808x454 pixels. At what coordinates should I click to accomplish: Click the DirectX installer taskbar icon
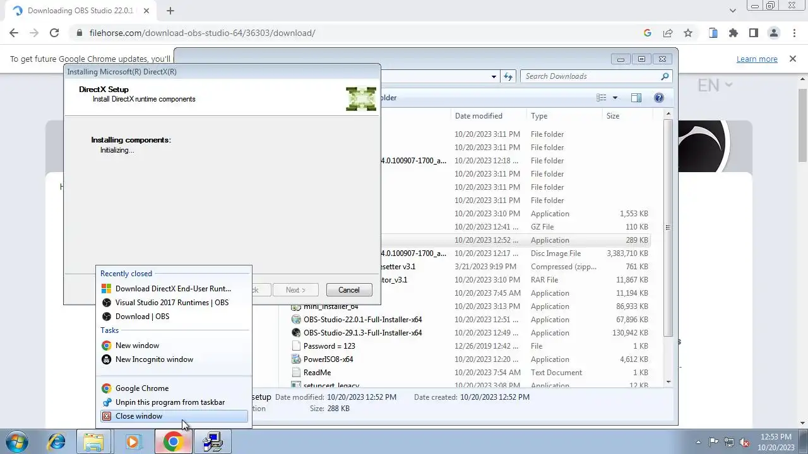[x=213, y=442]
